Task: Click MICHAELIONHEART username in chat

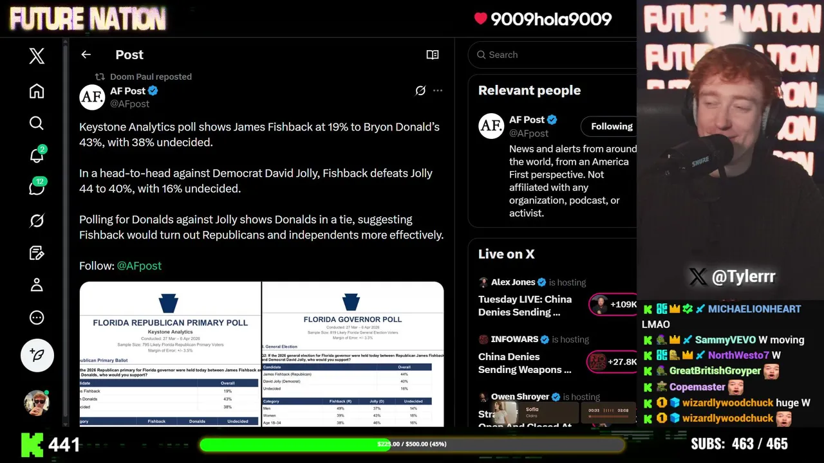Action: pos(754,309)
